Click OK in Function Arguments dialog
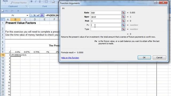Image resolution: width=171 pixels, height=96 pixels. pyautogui.click(x=144, y=58)
